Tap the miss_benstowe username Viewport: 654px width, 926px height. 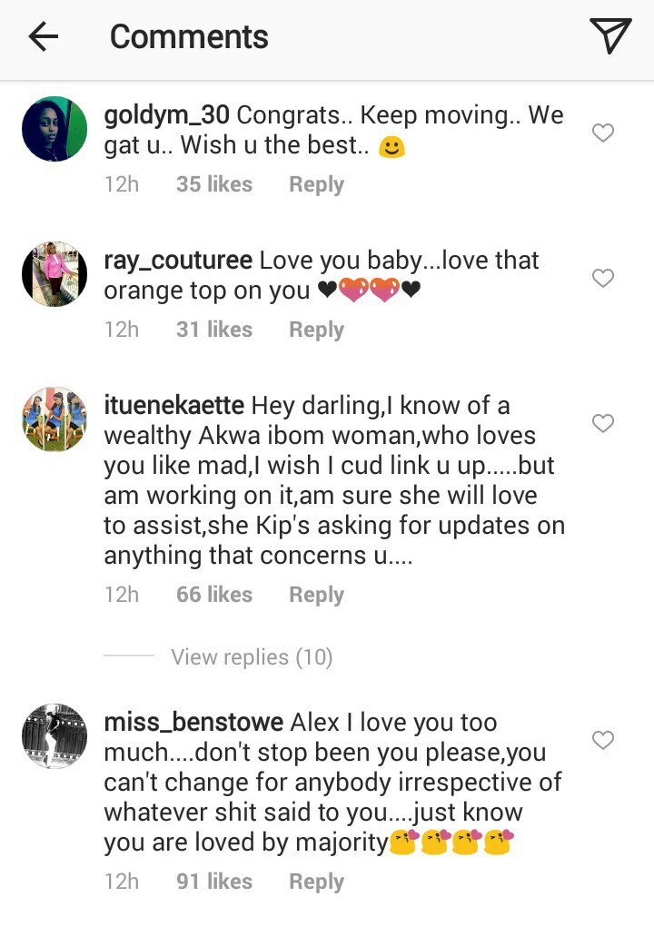click(x=194, y=723)
